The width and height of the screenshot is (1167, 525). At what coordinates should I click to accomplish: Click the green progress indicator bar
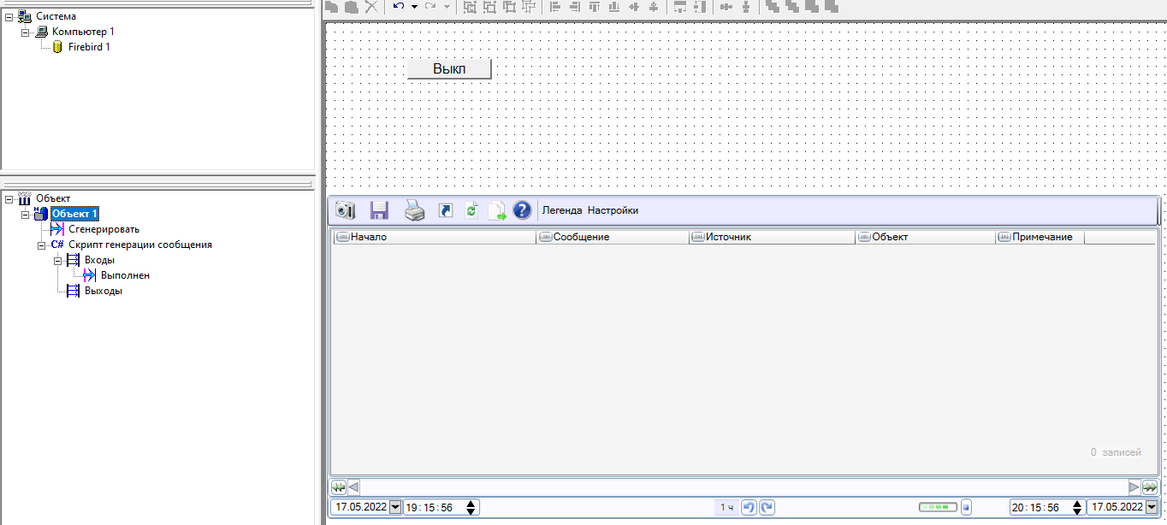[939, 507]
